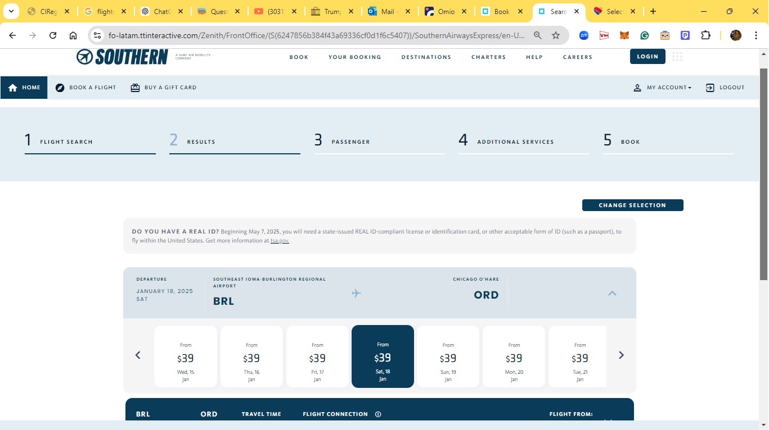Select the Wed, 15 Jan fare
This screenshot has width=769, height=430.
click(186, 356)
